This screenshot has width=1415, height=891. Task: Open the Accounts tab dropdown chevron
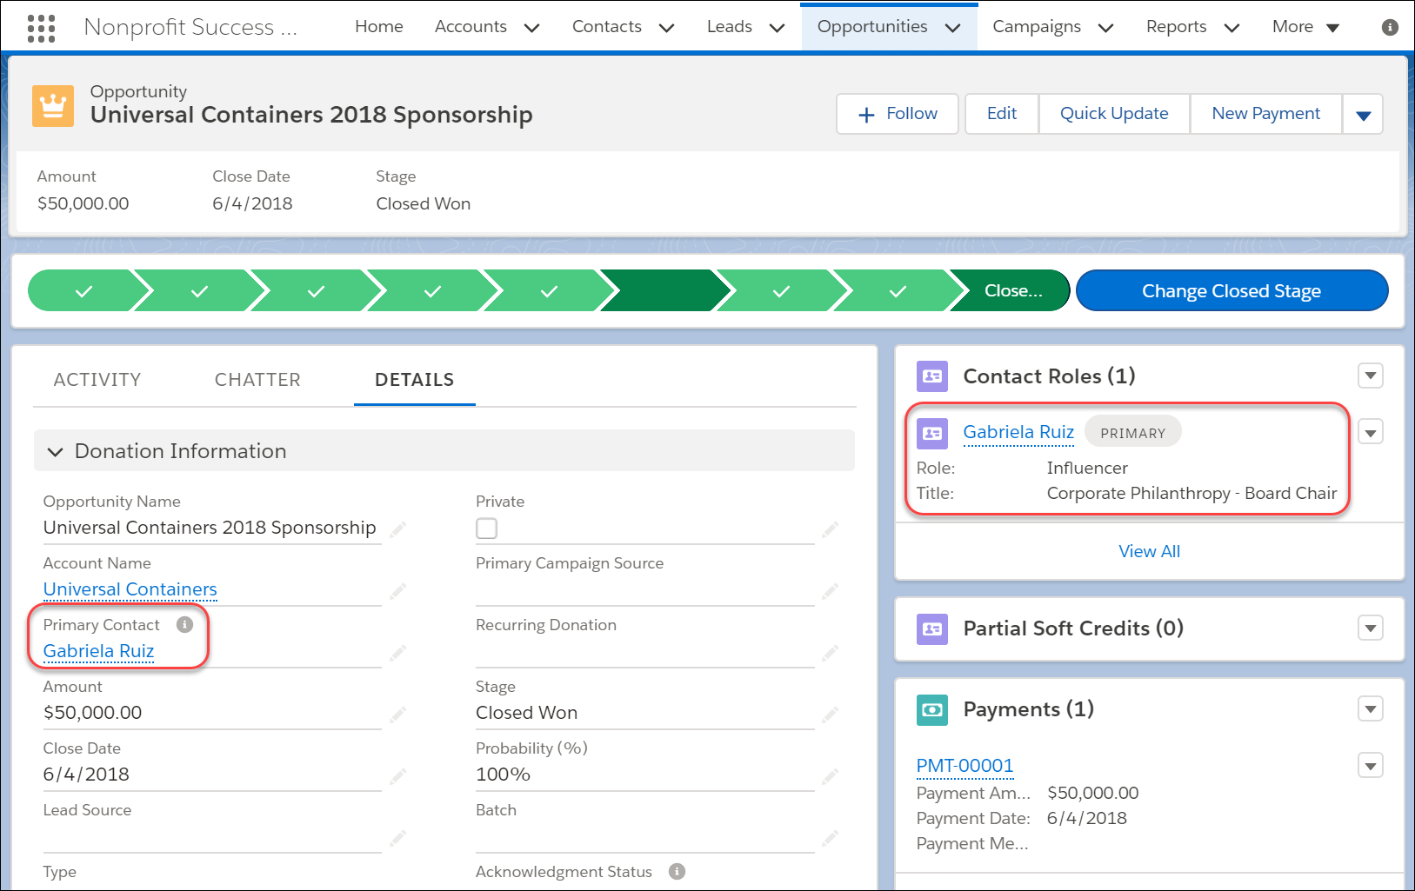(531, 28)
